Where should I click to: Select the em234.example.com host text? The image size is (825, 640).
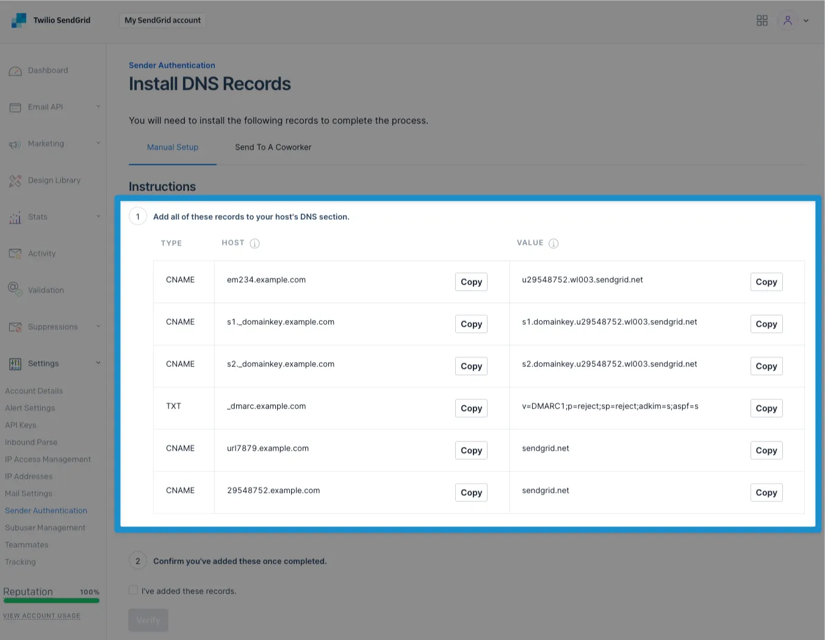tap(267, 280)
